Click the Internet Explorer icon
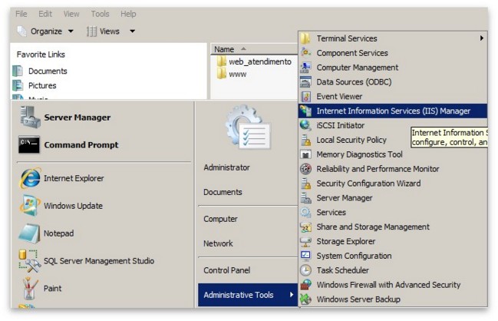This screenshot has height=321, width=498. pyautogui.click(x=30, y=178)
